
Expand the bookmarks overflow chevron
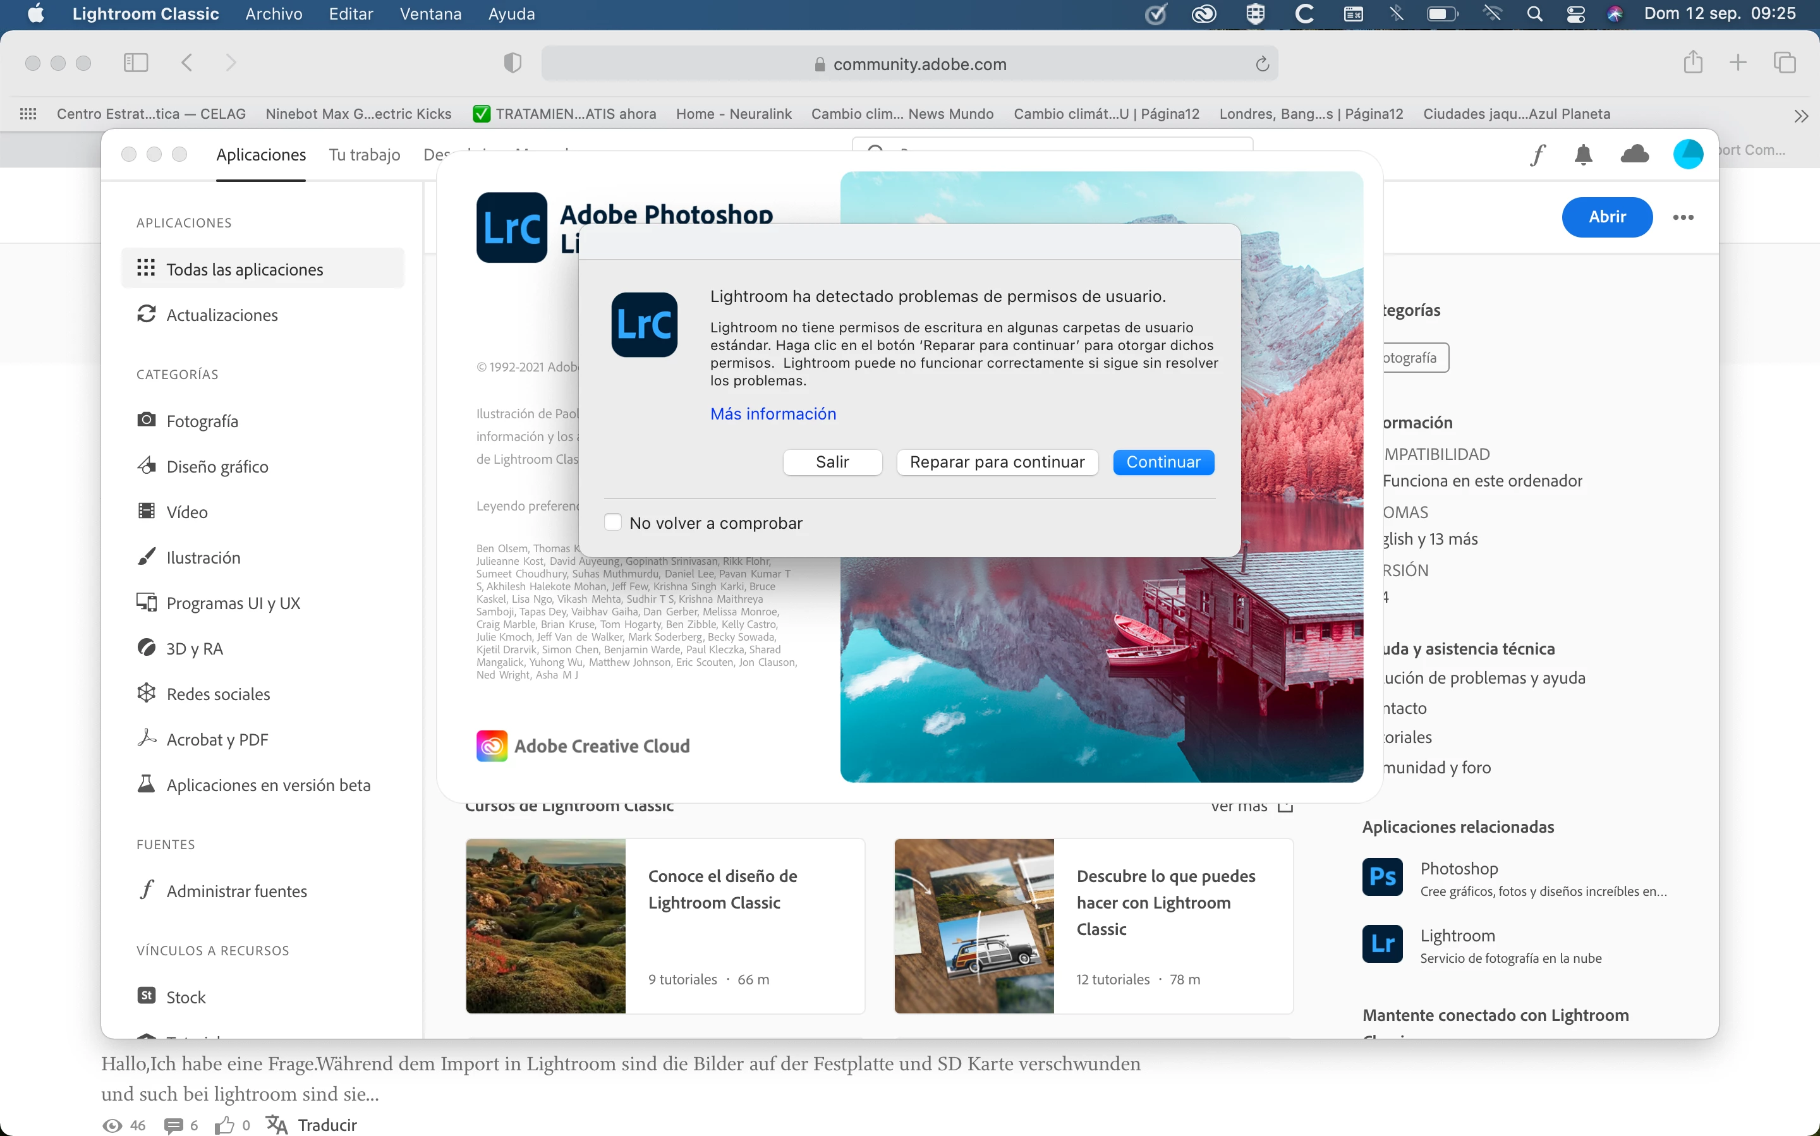[1800, 116]
